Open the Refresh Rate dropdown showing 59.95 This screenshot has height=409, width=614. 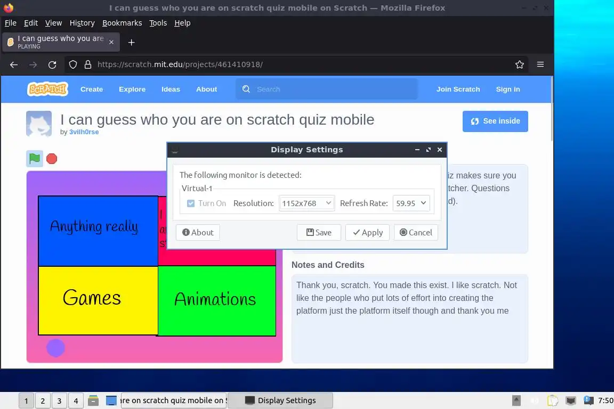tap(411, 203)
